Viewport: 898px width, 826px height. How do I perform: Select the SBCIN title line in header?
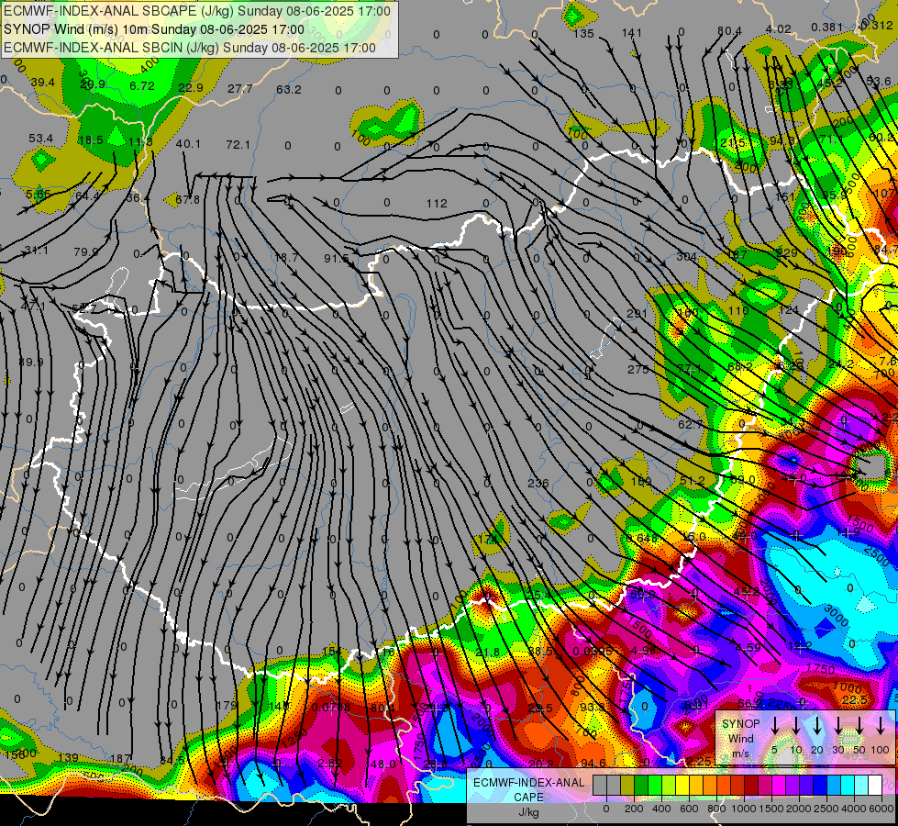tap(190, 48)
